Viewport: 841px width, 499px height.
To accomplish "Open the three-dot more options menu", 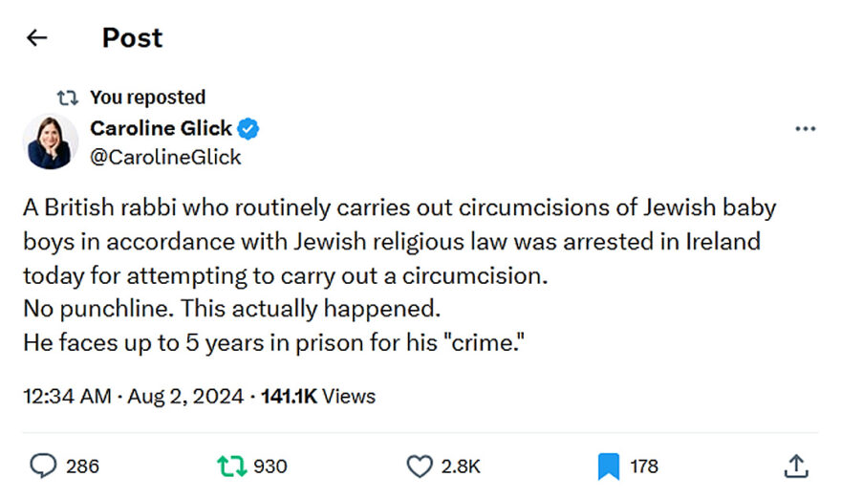I will [x=805, y=129].
